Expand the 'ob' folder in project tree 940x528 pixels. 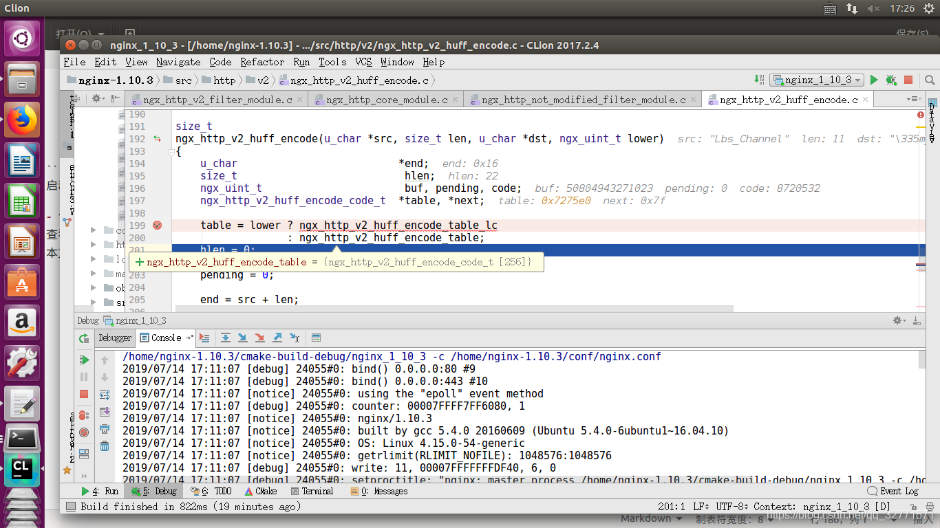pyautogui.click(x=94, y=288)
